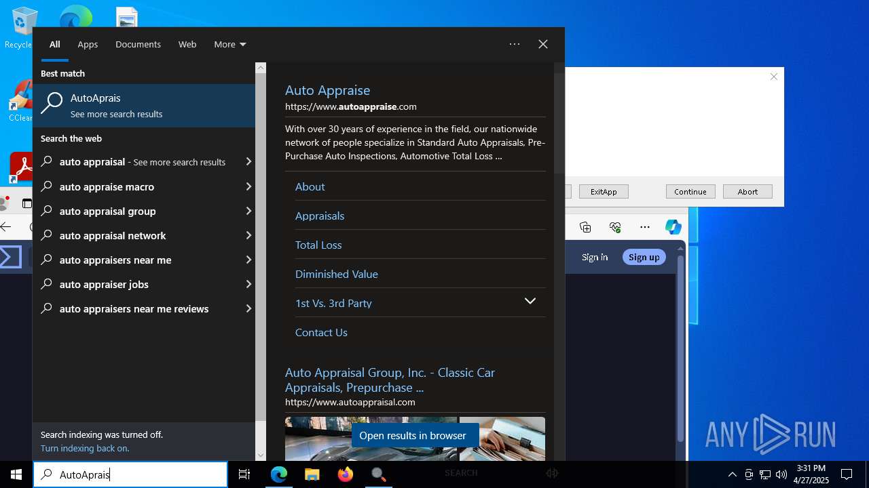
Task: Open the Contact Us sitelink
Action: 321,332
